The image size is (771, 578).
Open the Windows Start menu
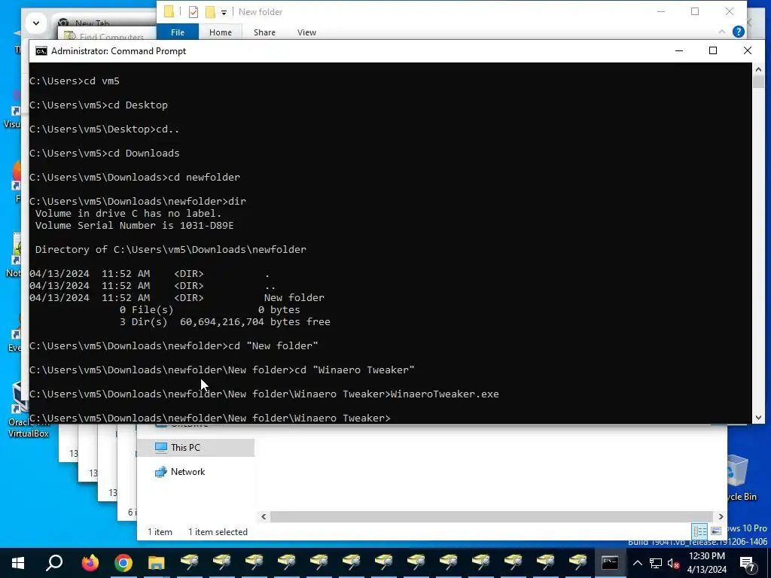[x=18, y=563]
